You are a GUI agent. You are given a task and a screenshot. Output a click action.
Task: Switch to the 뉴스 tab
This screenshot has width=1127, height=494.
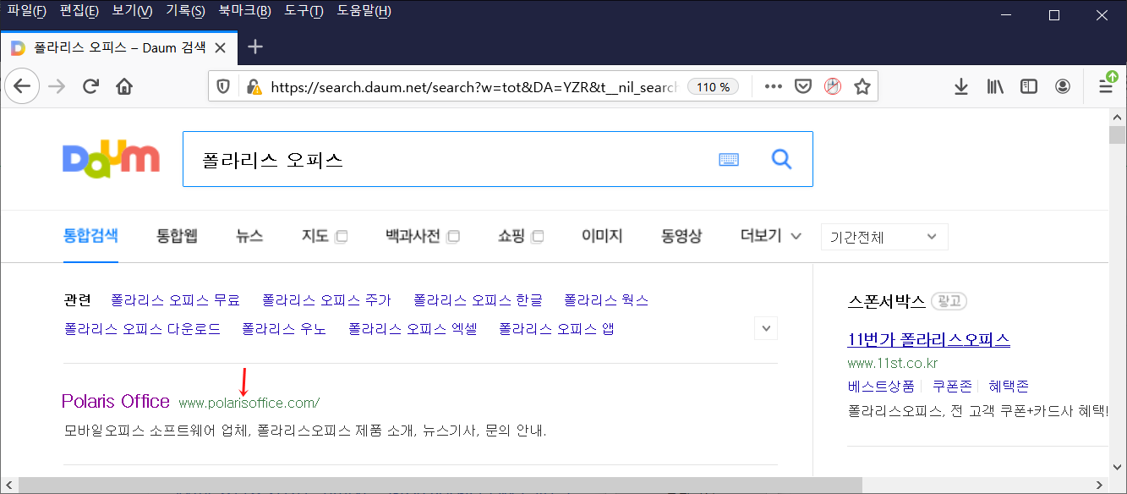[249, 236]
